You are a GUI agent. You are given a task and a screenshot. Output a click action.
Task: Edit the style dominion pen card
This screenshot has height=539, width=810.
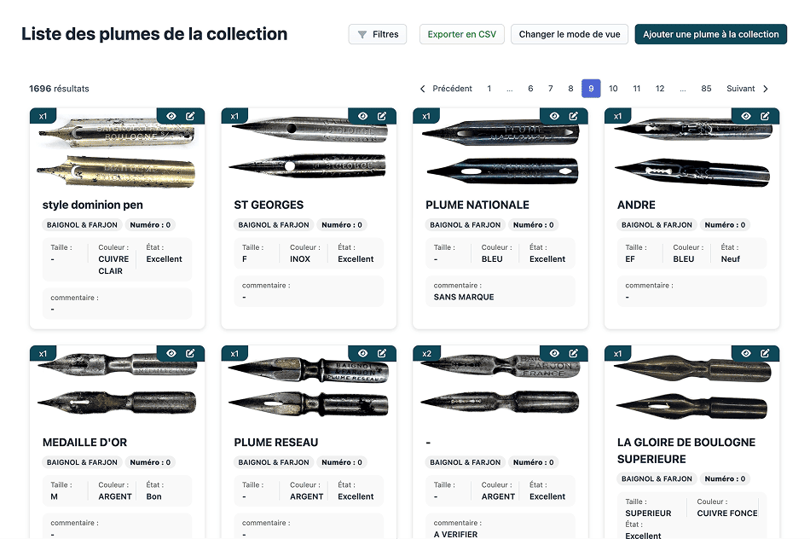pyautogui.click(x=190, y=116)
